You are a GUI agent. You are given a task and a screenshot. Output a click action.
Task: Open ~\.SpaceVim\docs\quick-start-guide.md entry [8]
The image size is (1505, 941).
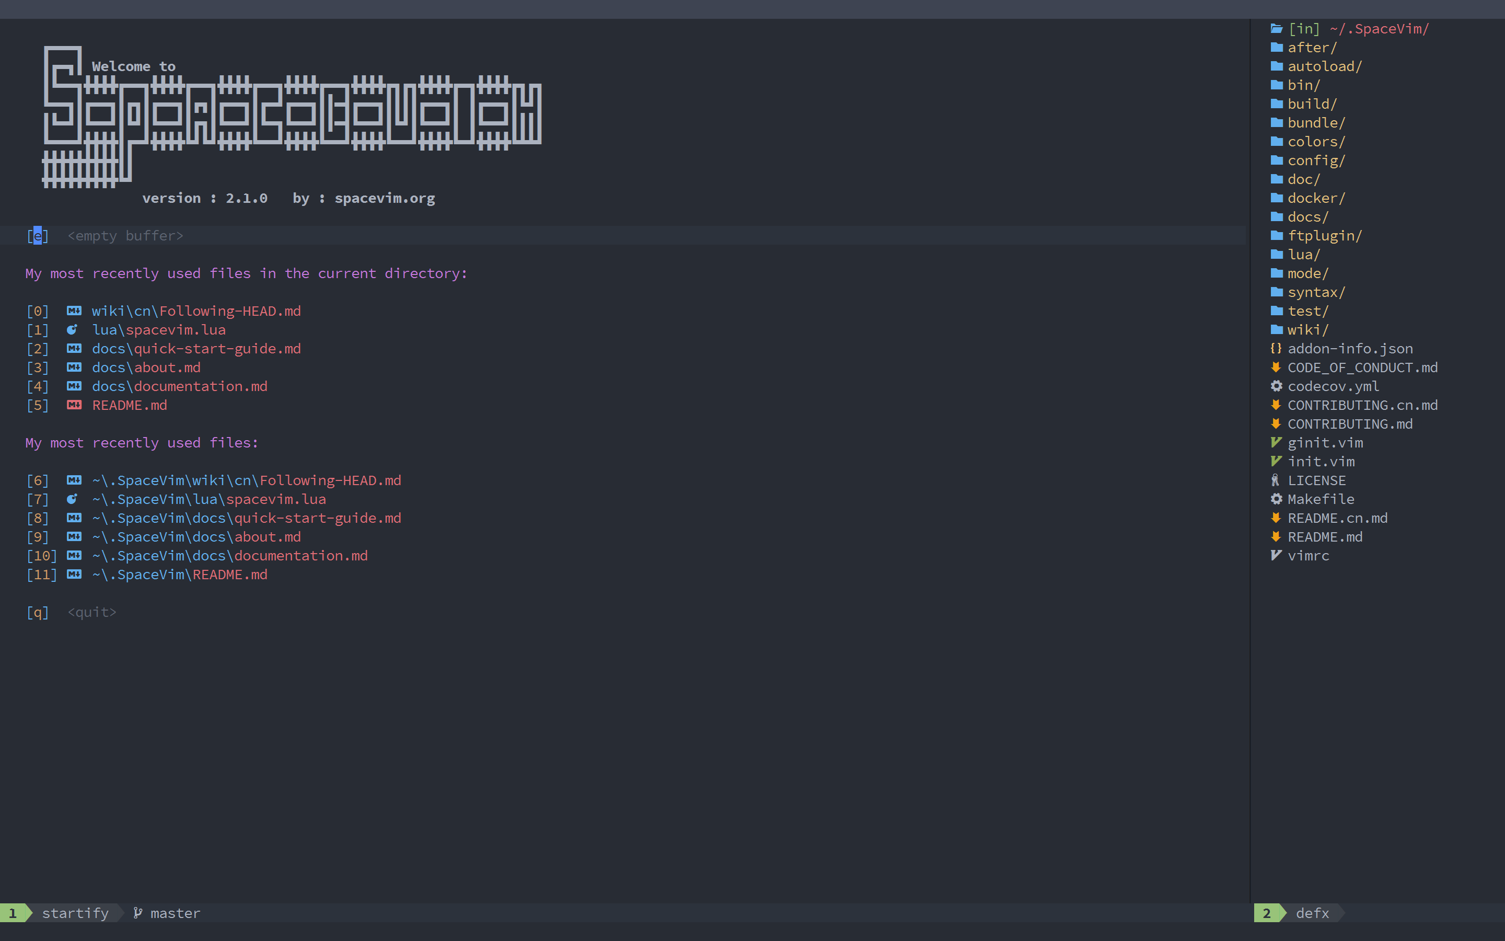pyautogui.click(x=246, y=518)
